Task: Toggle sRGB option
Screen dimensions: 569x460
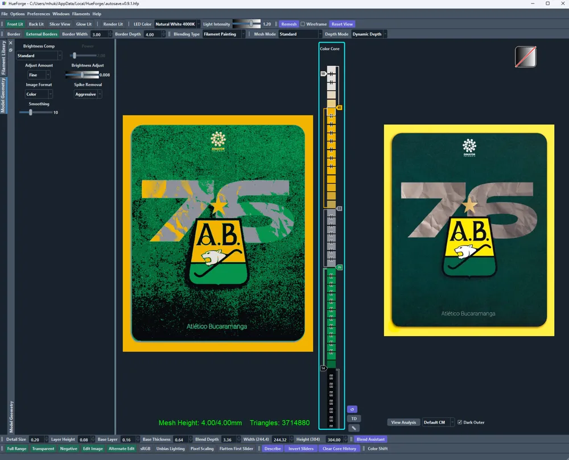Action: pos(145,449)
